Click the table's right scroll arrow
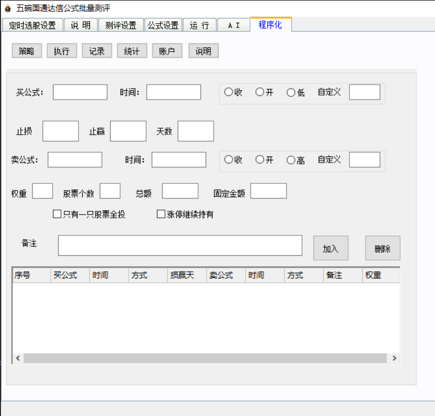This screenshot has height=416, width=435. [394, 358]
